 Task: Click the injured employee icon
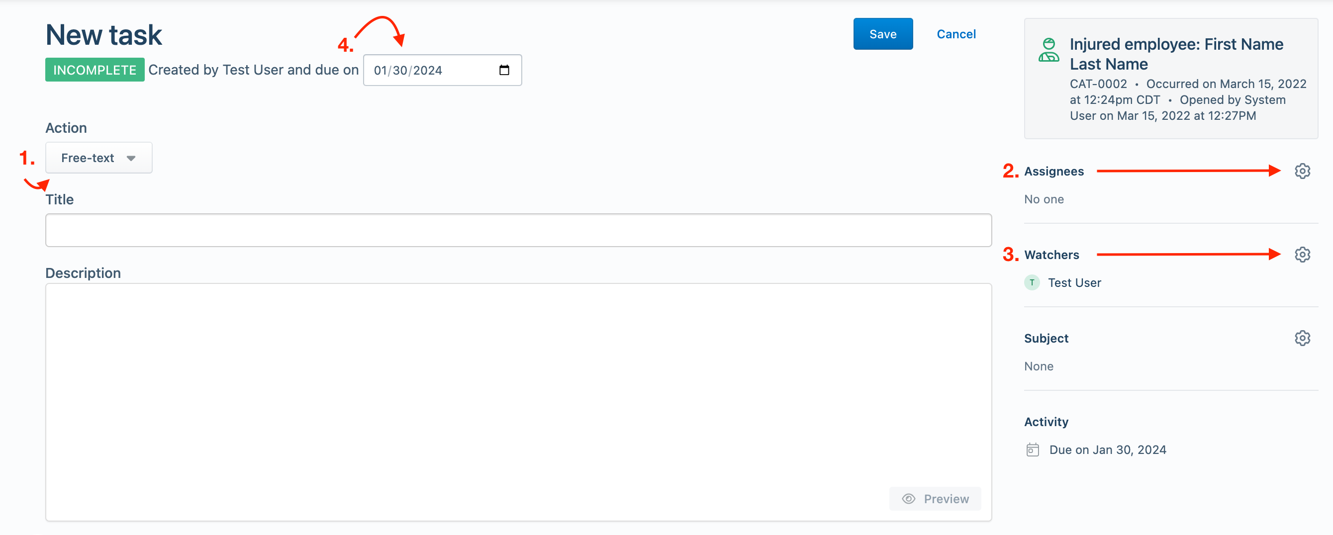point(1048,50)
